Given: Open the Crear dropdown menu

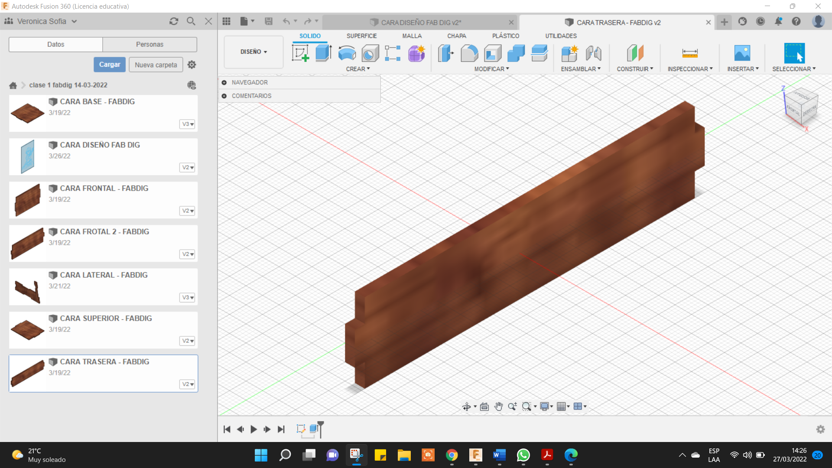Looking at the screenshot, I should tap(357, 69).
